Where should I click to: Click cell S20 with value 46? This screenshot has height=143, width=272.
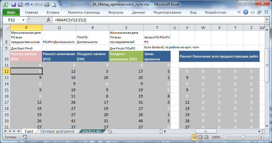[x=126, y=121]
